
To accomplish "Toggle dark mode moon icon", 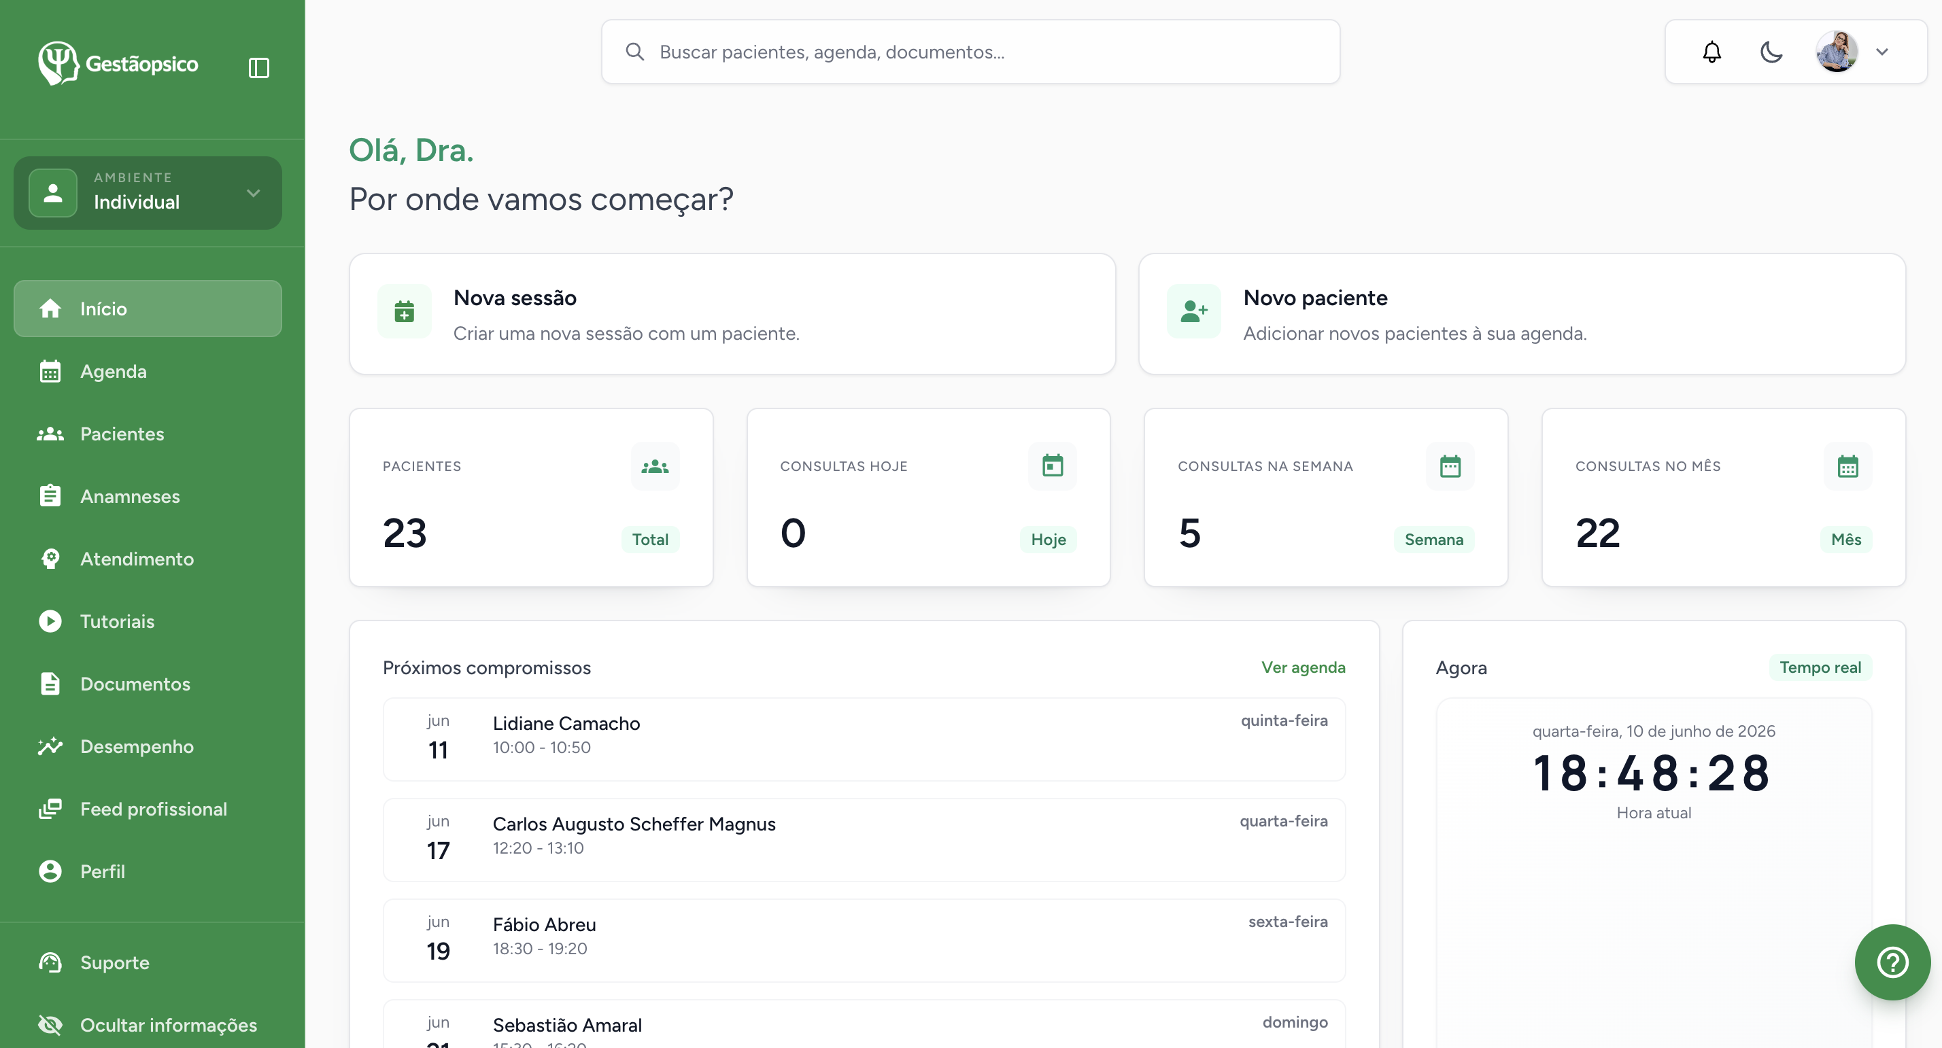I will click(x=1771, y=52).
